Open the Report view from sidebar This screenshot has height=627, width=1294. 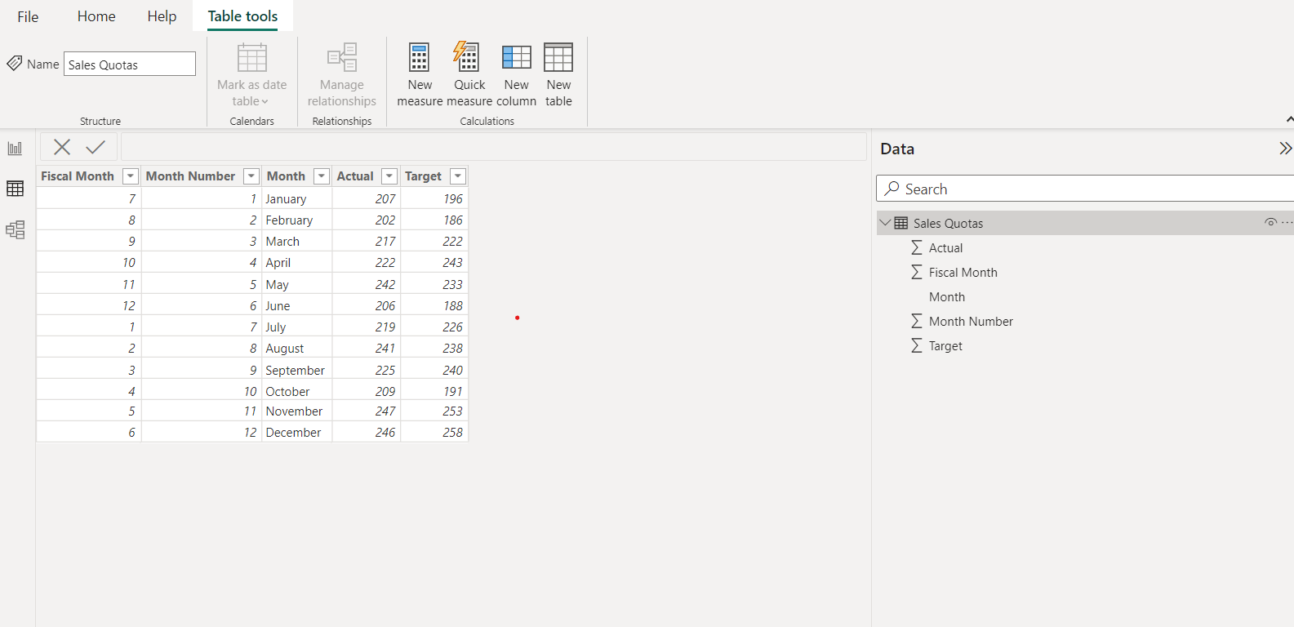[15, 149]
